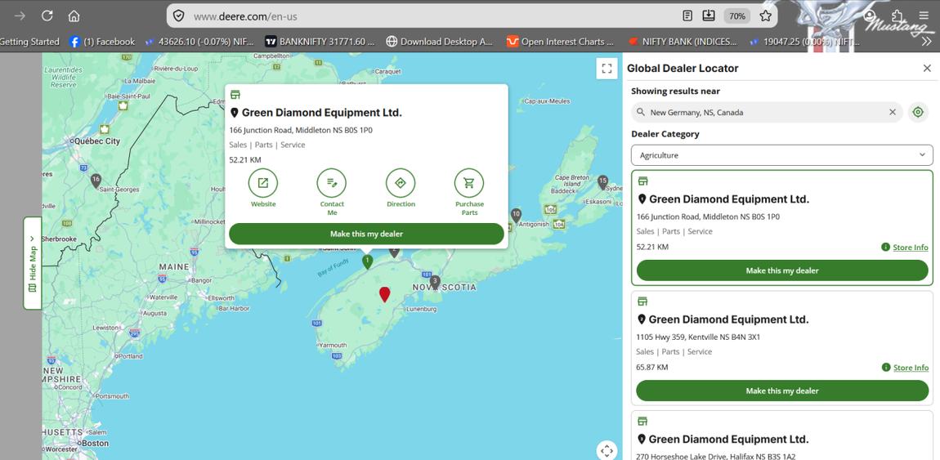Click the 65.87 KM distance text
940x460 pixels.
[651, 367]
